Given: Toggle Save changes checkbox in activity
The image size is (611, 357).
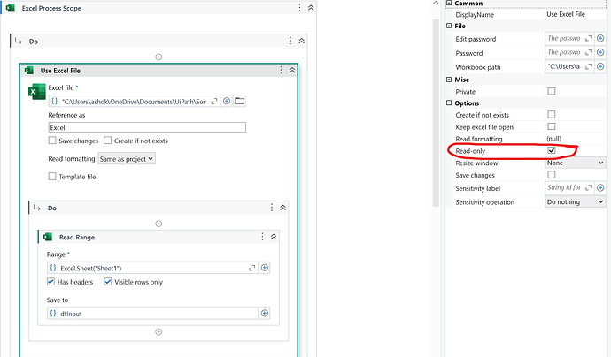Looking at the screenshot, I should pos(52,141).
